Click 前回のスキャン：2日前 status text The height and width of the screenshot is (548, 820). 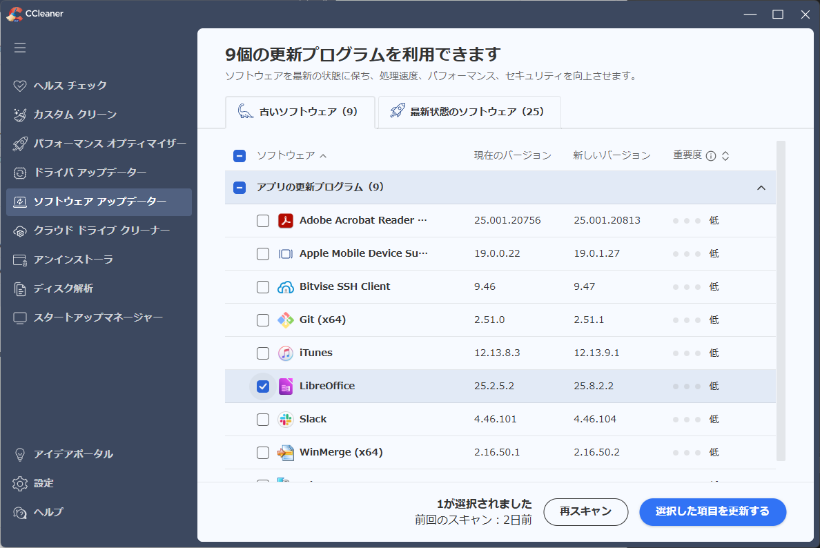pyautogui.click(x=474, y=520)
